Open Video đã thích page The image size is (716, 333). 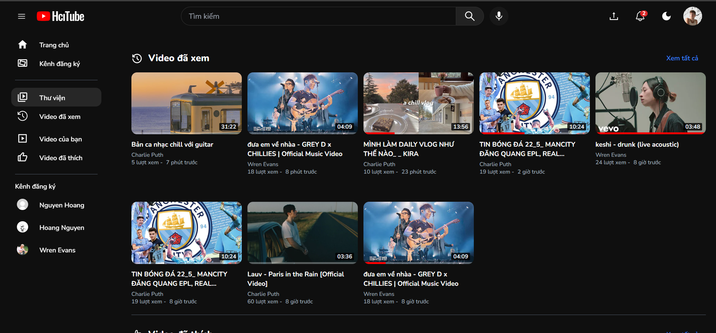pyautogui.click(x=56, y=158)
